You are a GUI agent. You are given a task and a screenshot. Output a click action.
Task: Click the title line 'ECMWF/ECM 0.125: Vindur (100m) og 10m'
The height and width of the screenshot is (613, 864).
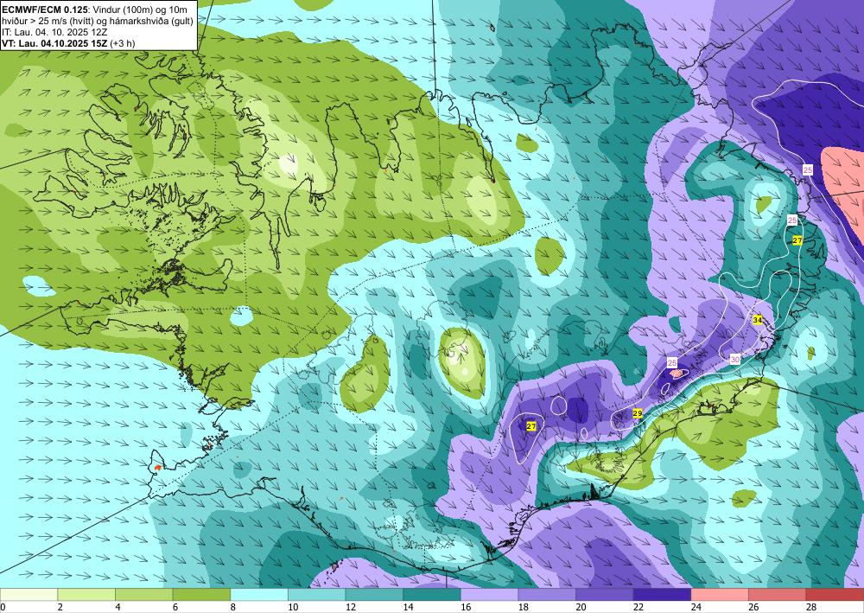pos(94,10)
